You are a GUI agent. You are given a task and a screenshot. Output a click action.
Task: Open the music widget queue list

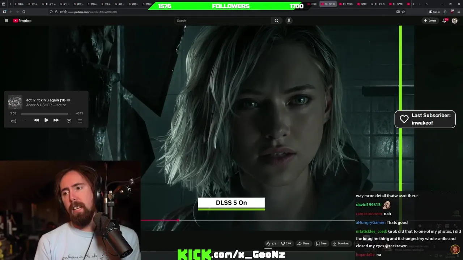pyautogui.click(x=80, y=121)
